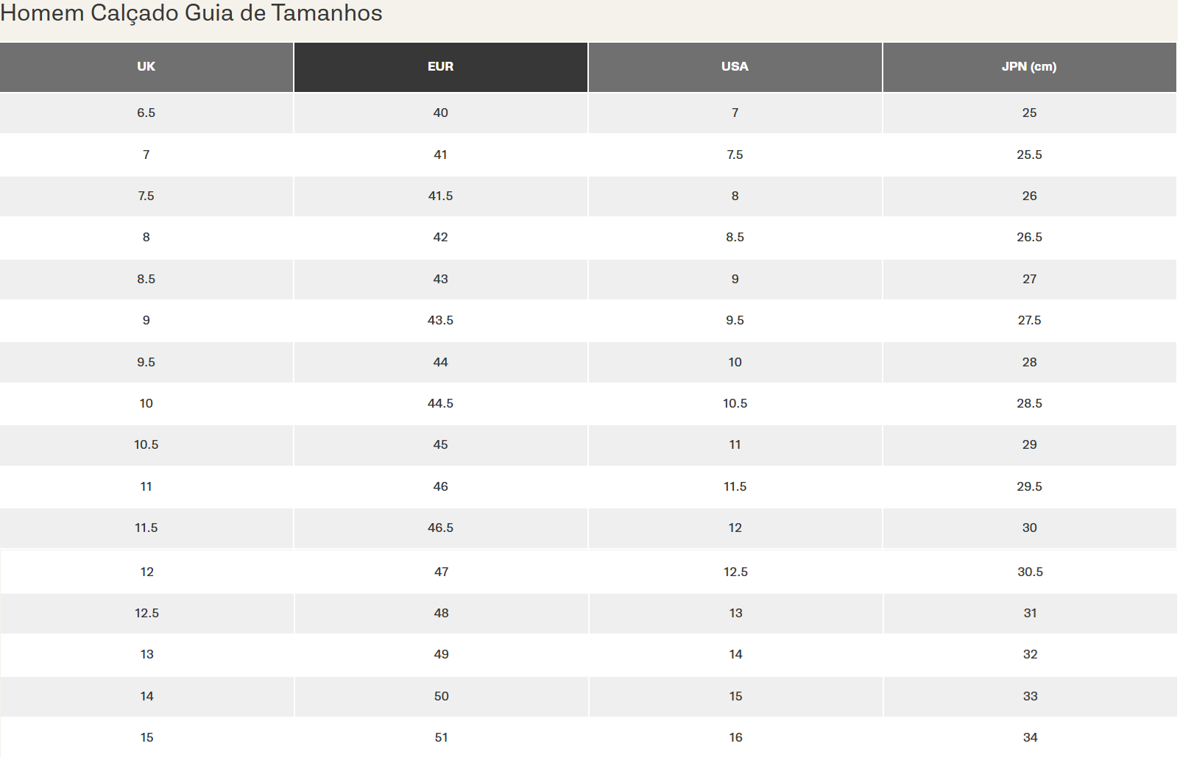Screen dimensions: 1180x763
Task: Select the EUR 48 size cell
Action: pyautogui.click(x=441, y=613)
